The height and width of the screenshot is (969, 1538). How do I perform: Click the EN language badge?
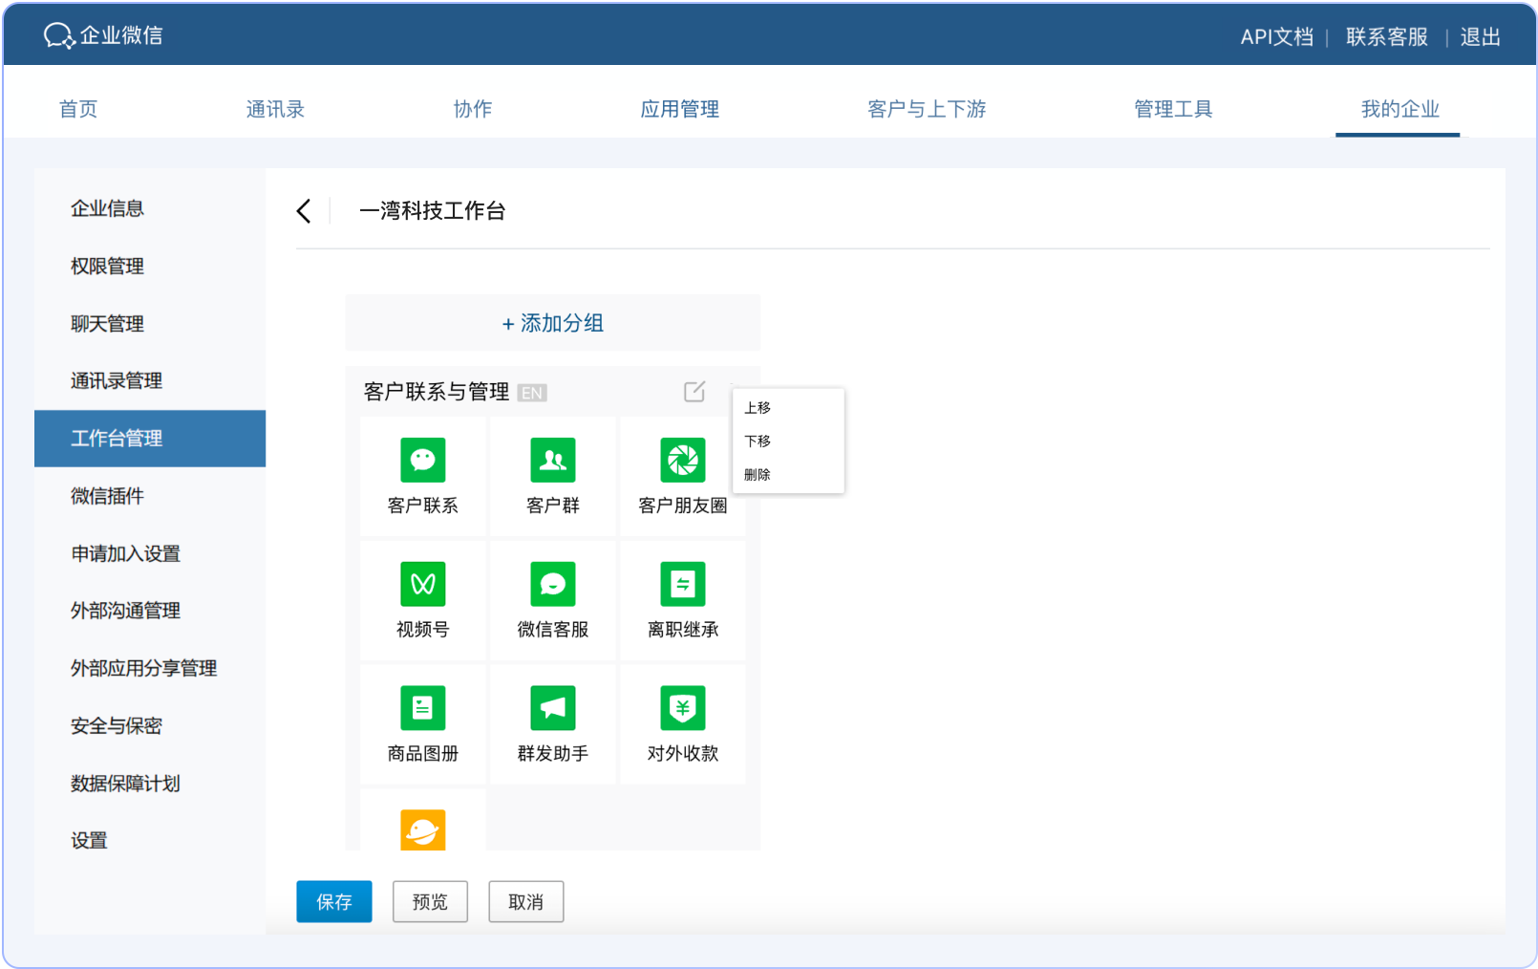532,393
